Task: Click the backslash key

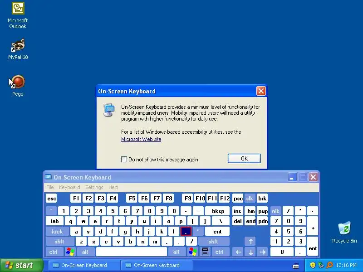Action: [221, 221]
